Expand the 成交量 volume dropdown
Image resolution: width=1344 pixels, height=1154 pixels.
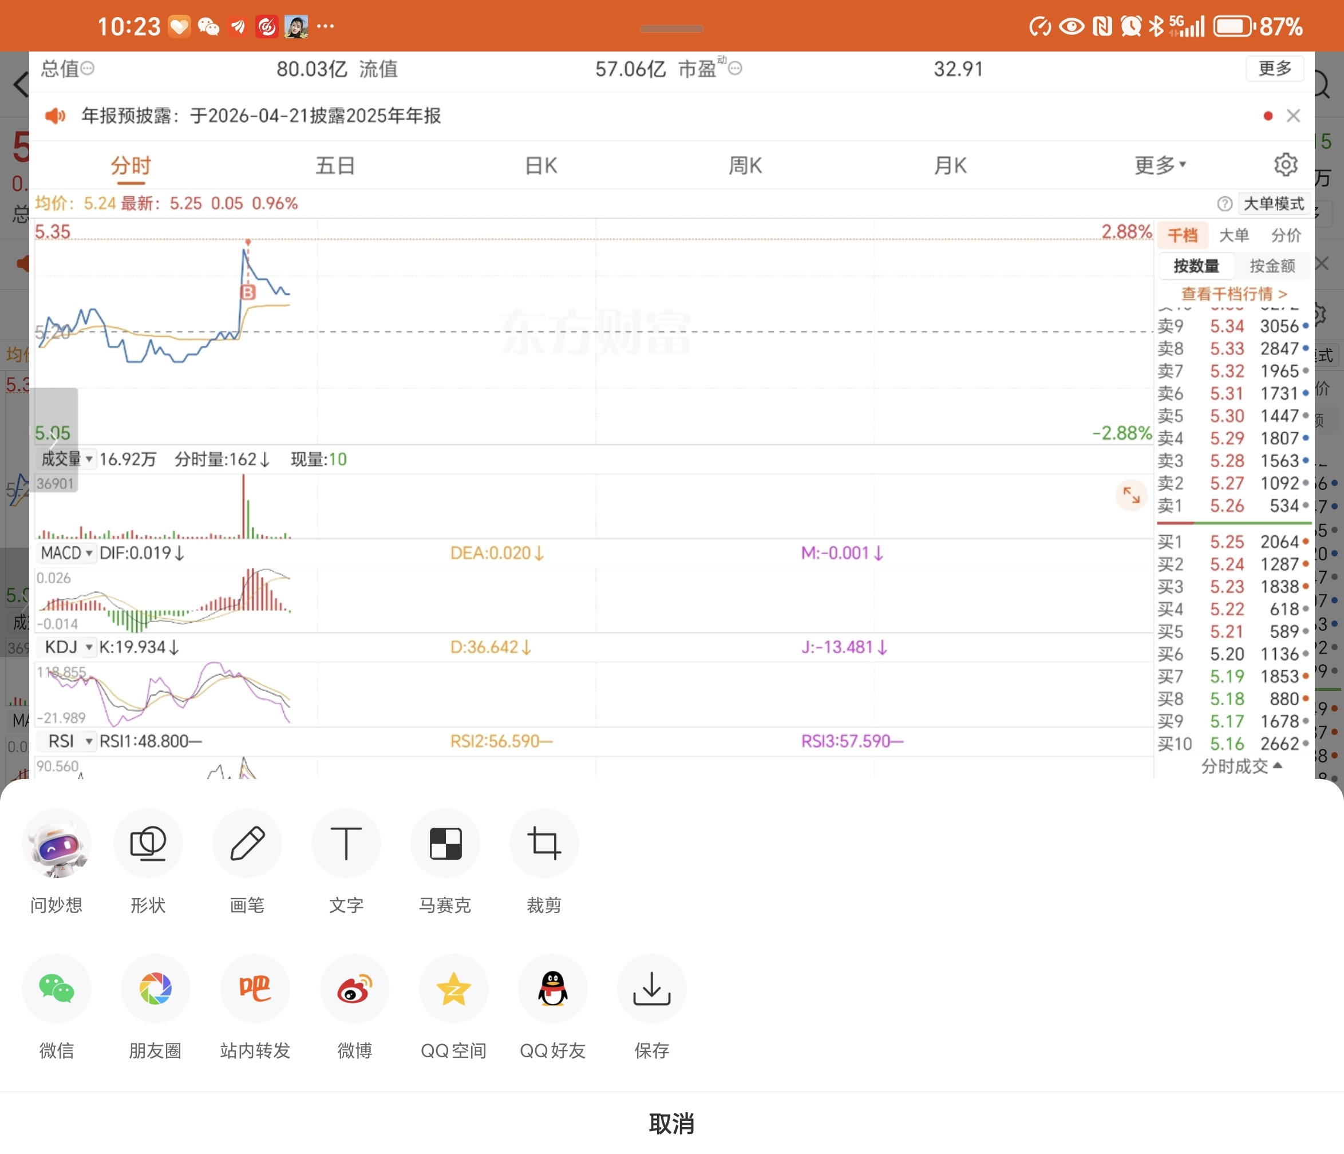66,459
